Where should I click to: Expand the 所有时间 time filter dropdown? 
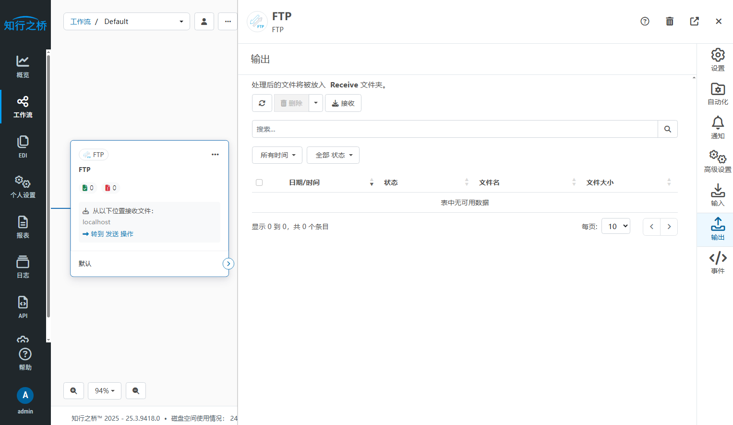click(277, 155)
